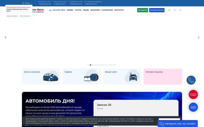Open the ВАКАНСИИ menu item

click(x=95, y=10)
